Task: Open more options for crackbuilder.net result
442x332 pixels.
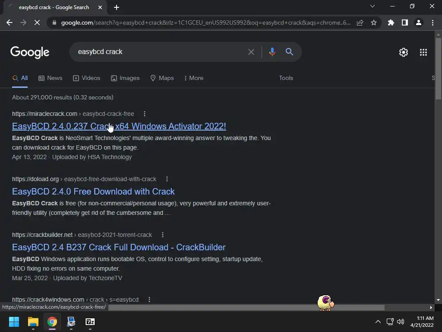Action: click(163, 235)
